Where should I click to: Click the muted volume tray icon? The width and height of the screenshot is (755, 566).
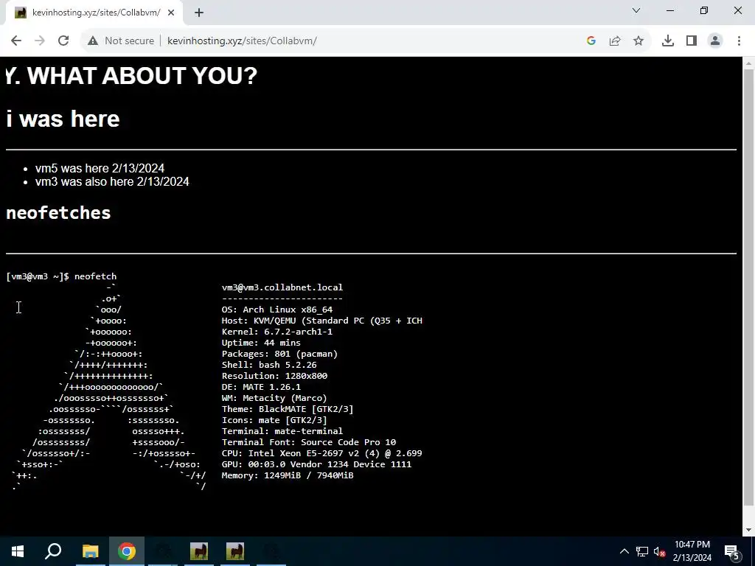(660, 551)
